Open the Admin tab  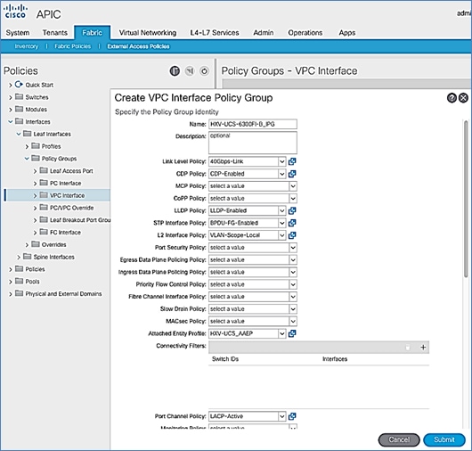pos(264,33)
